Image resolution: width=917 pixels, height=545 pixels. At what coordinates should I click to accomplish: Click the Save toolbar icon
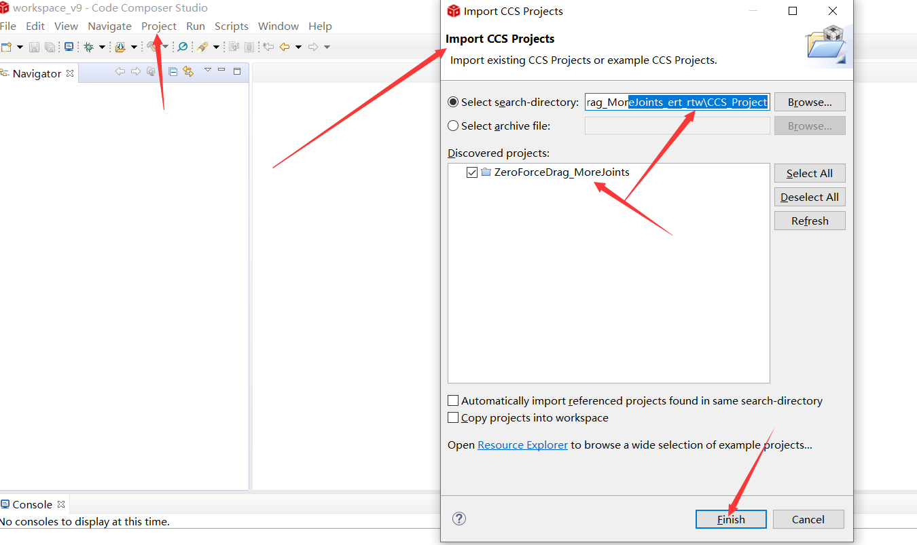coord(34,46)
